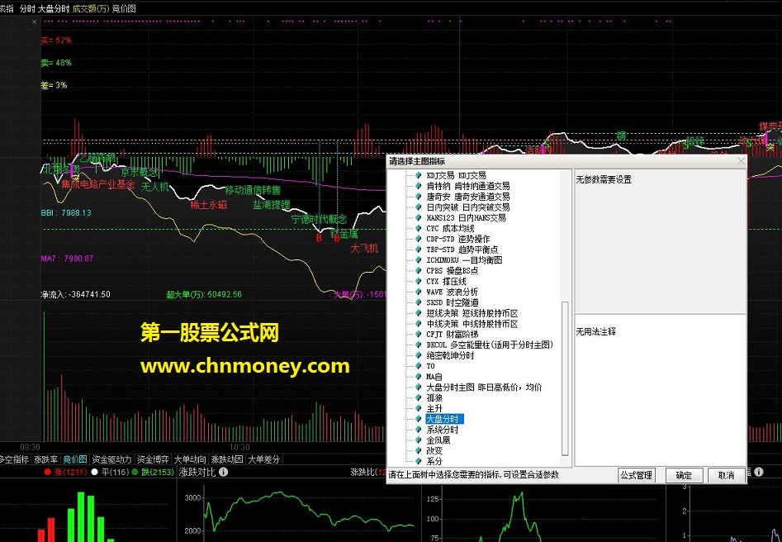The width and height of the screenshot is (782, 542).
Task: Click the MA7: 7990.87 value label
Action: (67, 259)
